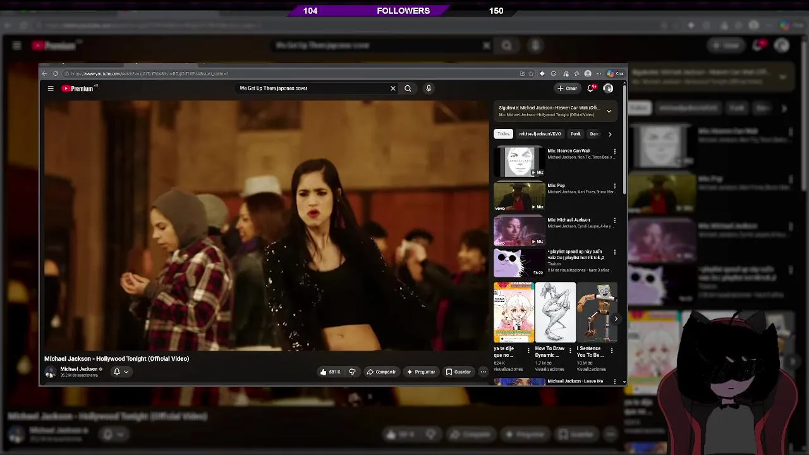Open the browser's three-dot settings menu
The height and width of the screenshot is (455, 809).
(599, 73)
